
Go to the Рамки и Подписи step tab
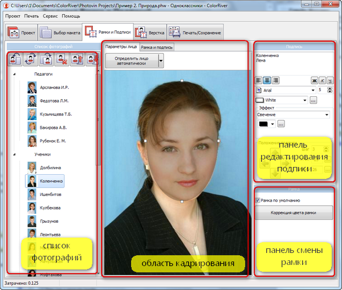tap(108, 32)
